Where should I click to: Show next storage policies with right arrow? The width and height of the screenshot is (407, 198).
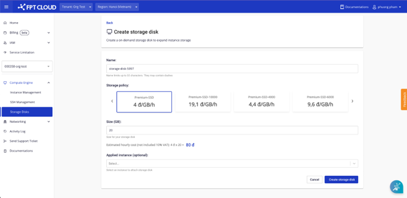click(352, 101)
